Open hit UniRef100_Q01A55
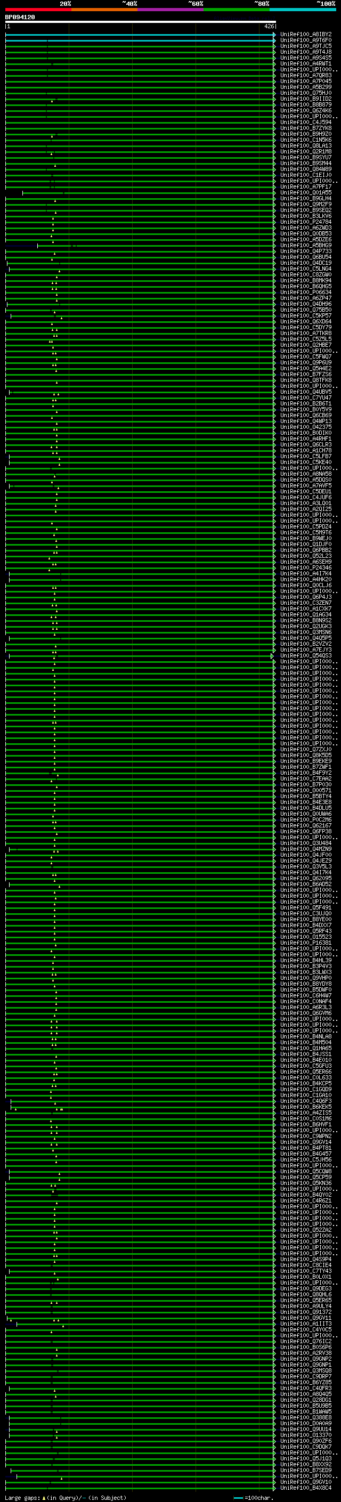This screenshot has width=341, height=1502. [x=306, y=192]
